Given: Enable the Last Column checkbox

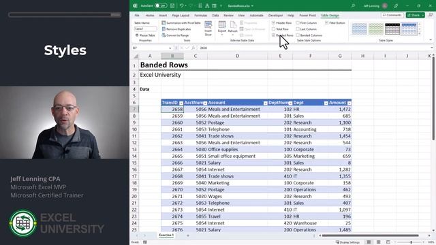Looking at the screenshot, I should 298,29.
